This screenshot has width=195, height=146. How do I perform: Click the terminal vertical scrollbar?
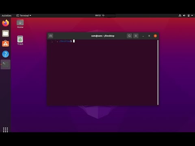158,72
